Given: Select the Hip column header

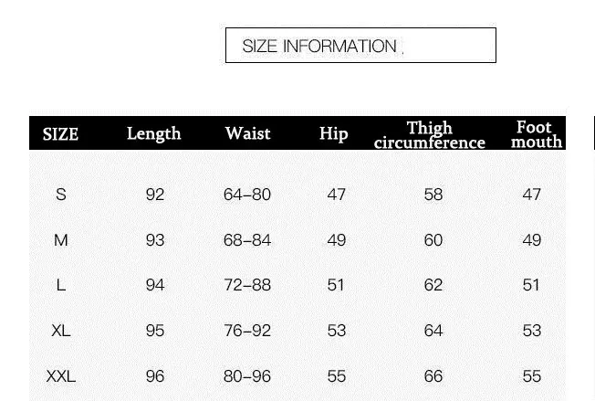Looking at the screenshot, I should 334,134.
